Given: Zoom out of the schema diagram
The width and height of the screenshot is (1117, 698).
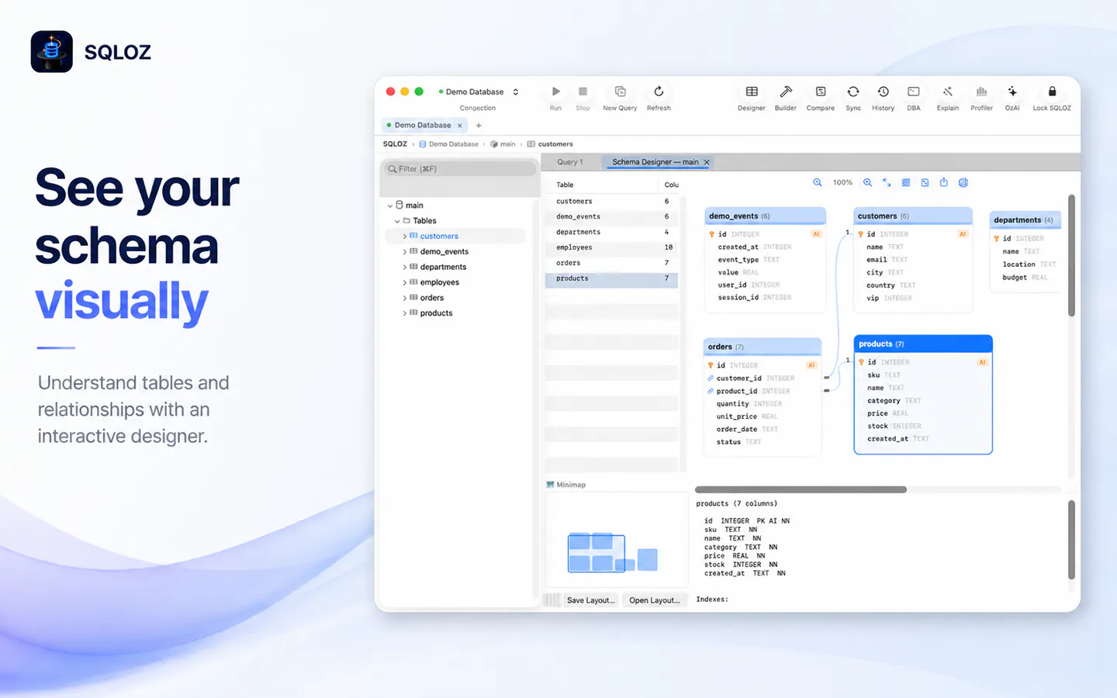Looking at the screenshot, I should coord(818,183).
